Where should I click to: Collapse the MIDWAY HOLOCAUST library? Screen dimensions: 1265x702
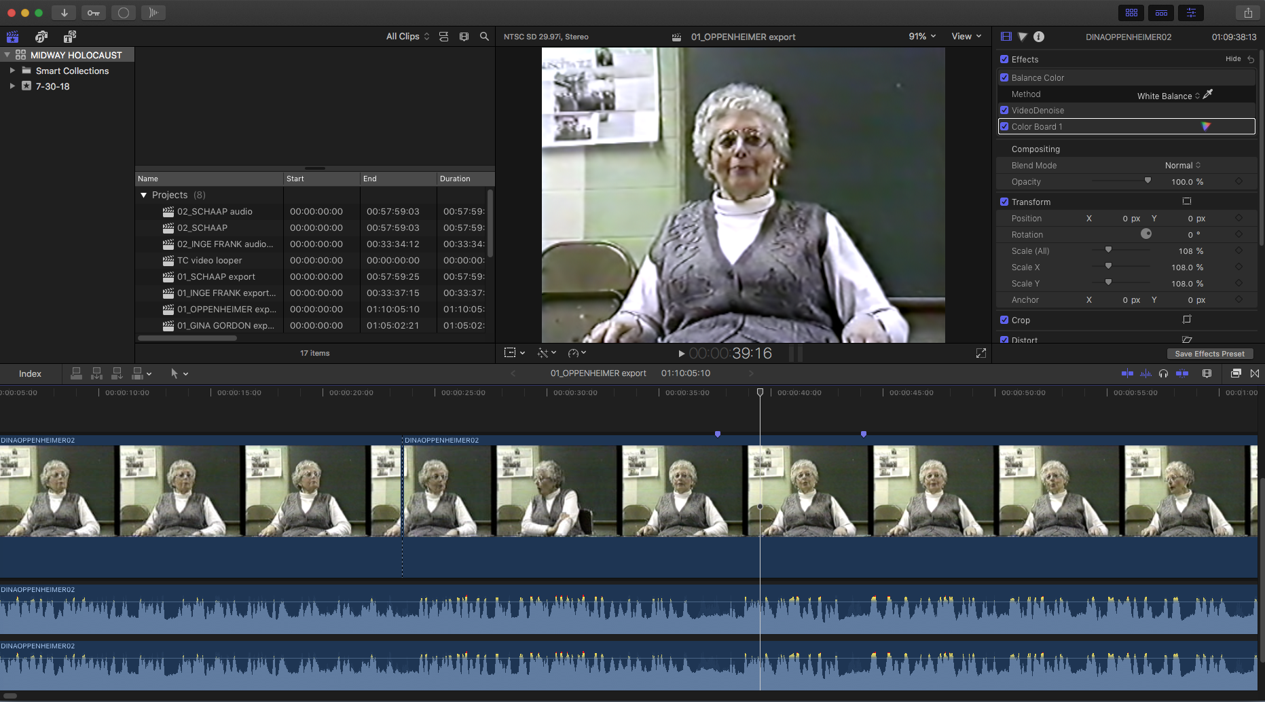tap(7, 55)
